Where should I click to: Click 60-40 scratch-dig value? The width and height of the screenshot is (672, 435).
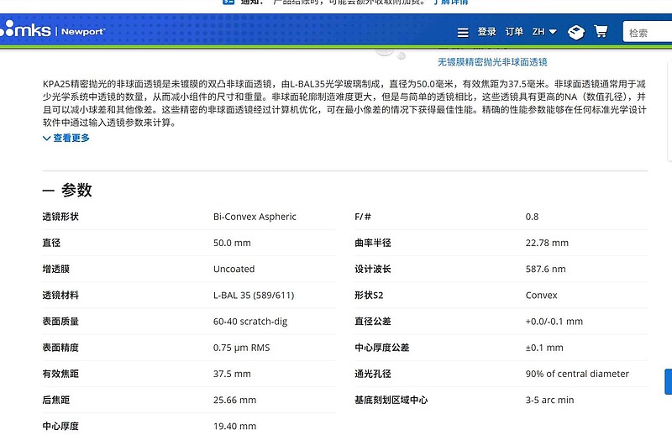coord(250,322)
